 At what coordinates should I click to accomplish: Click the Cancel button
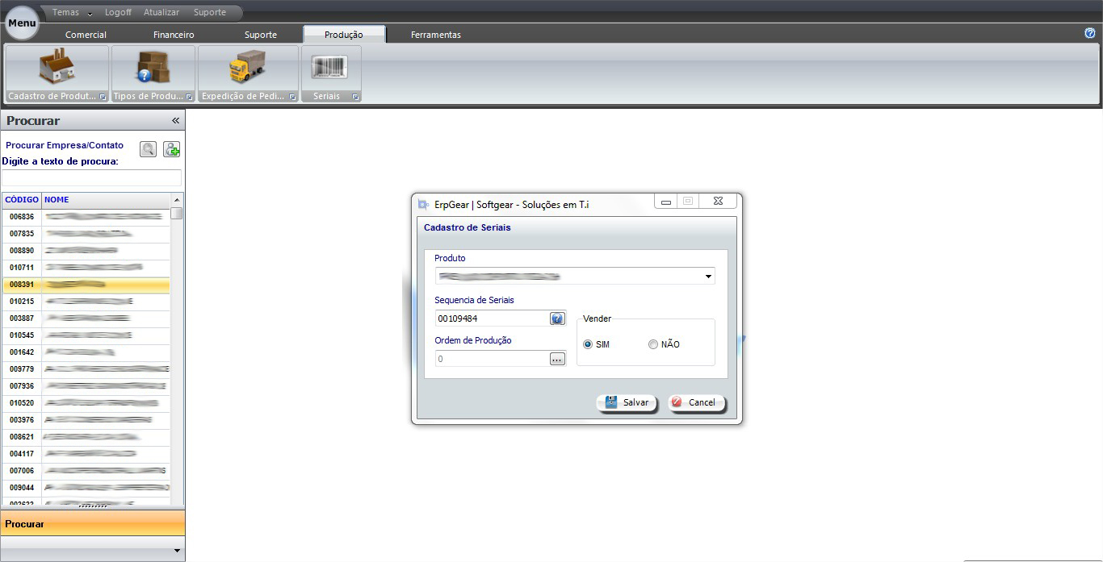click(x=696, y=402)
